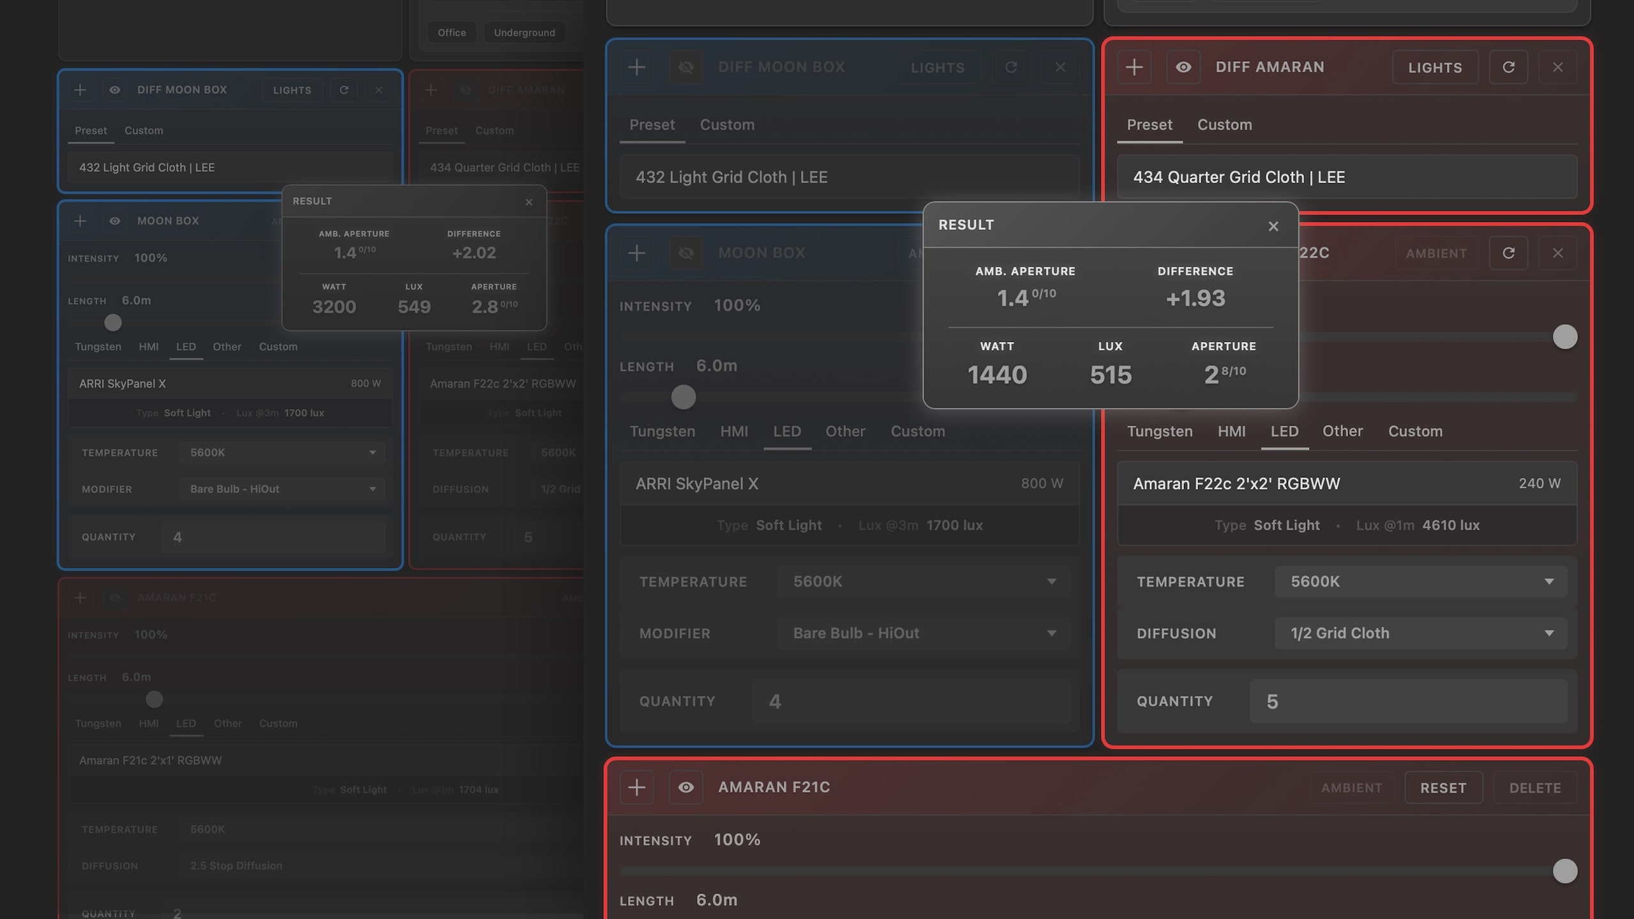Open the large-view Amaran F22c Temperature dropdown
Screen dimensions: 1634x919
click(1421, 581)
